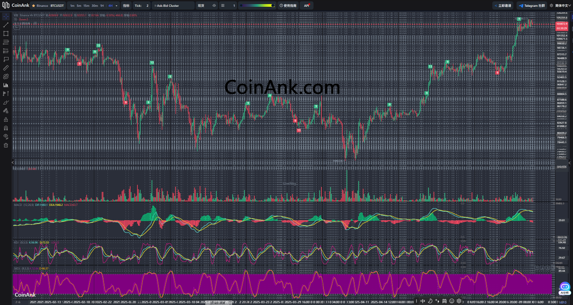The height and width of the screenshot is (305, 573).
Task: Switch to 15m timeframe
Action: pos(86,6)
